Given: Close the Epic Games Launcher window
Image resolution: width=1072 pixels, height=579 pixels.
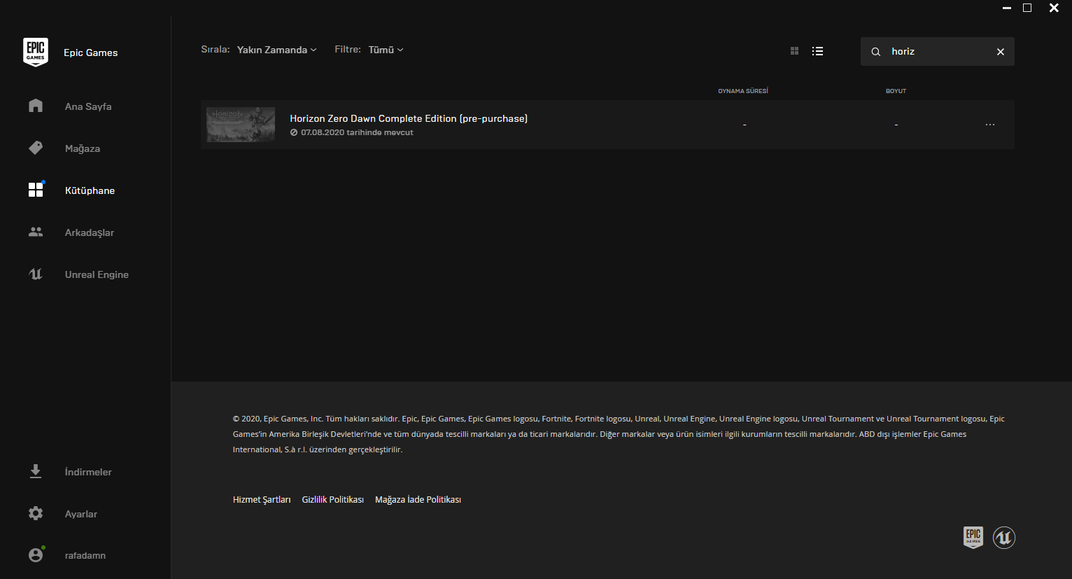Looking at the screenshot, I should coord(1054,8).
